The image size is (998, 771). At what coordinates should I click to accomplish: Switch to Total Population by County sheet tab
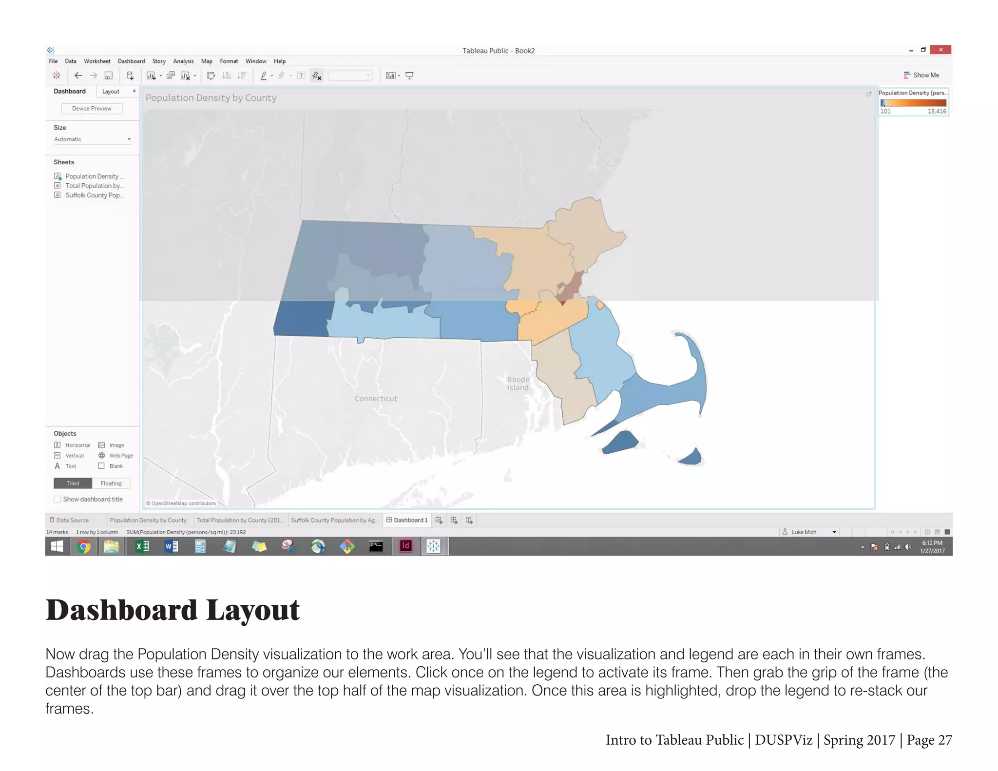(240, 520)
